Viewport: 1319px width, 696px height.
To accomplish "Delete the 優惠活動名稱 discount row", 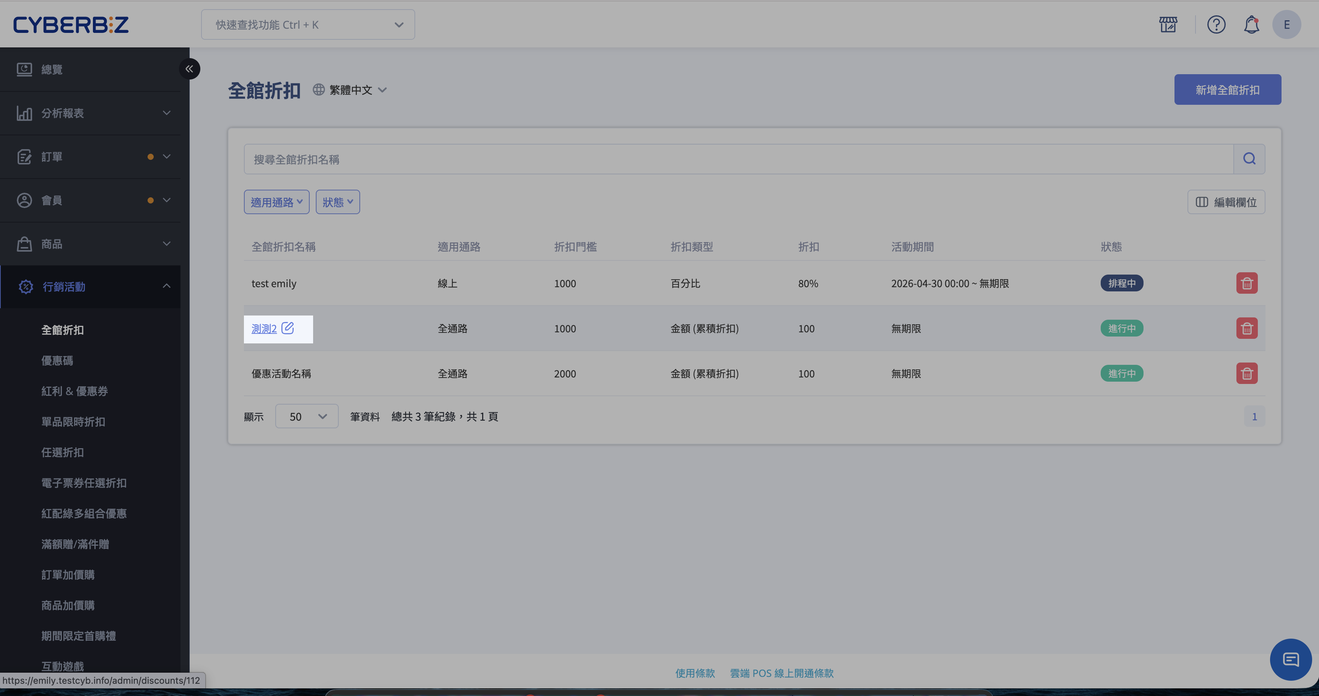I will click(1247, 373).
